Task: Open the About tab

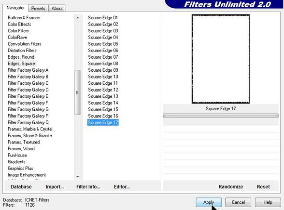Action: tap(57, 9)
